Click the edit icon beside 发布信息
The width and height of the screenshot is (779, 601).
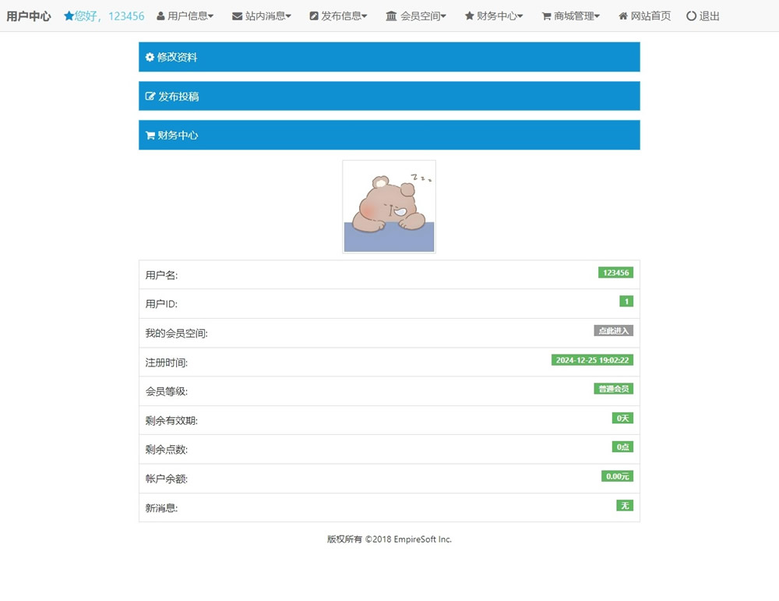tap(314, 16)
